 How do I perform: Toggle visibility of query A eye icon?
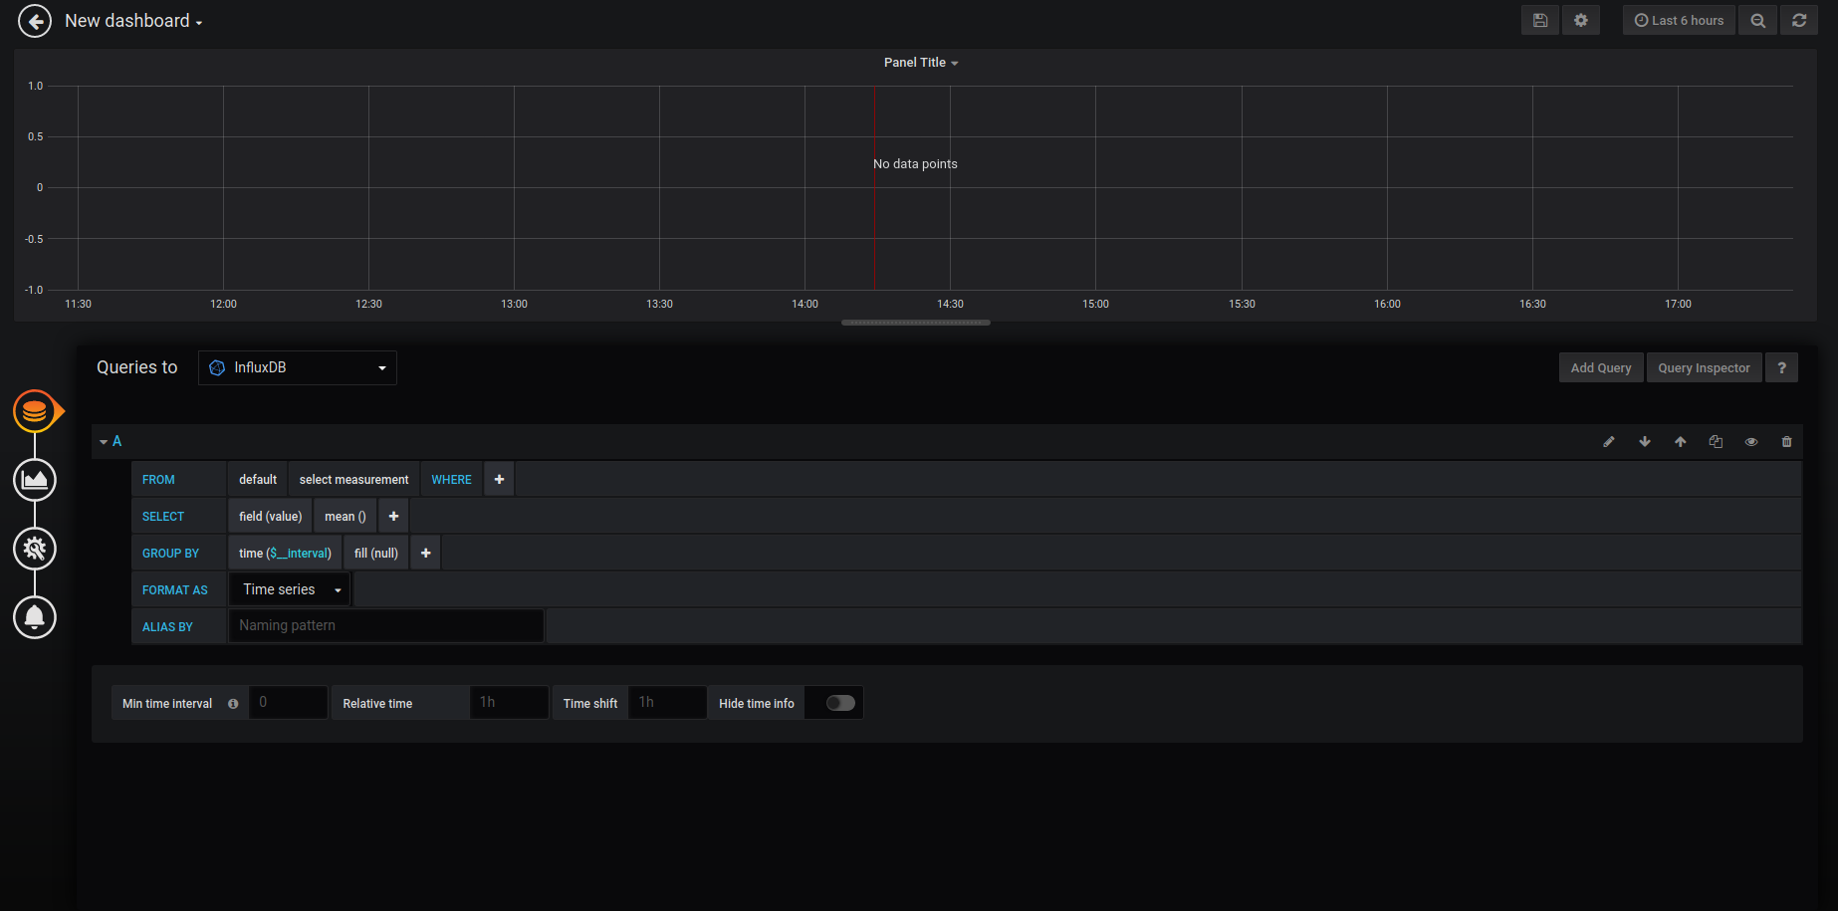tap(1750, 442)
